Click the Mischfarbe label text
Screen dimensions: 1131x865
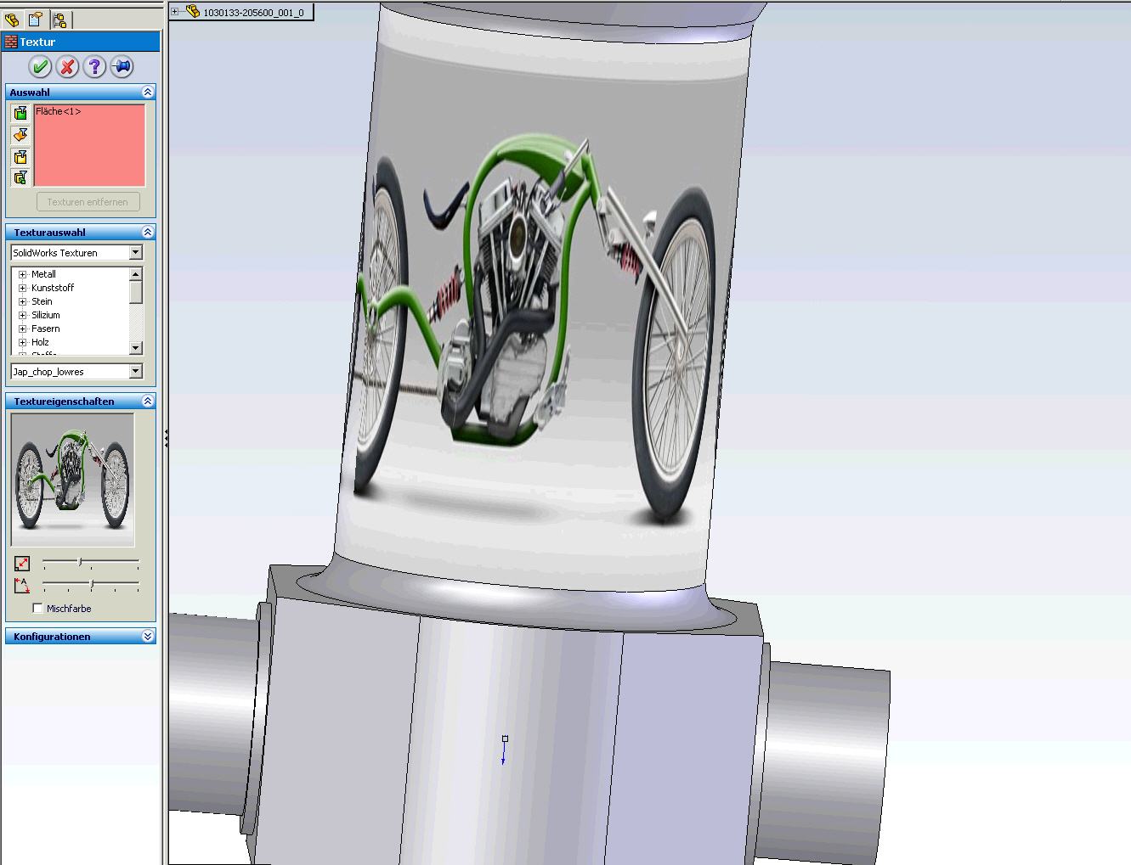69,609
